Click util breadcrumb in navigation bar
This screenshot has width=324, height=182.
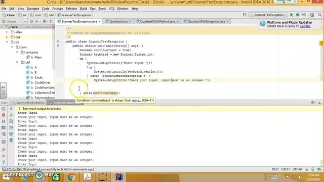point(50,15)
